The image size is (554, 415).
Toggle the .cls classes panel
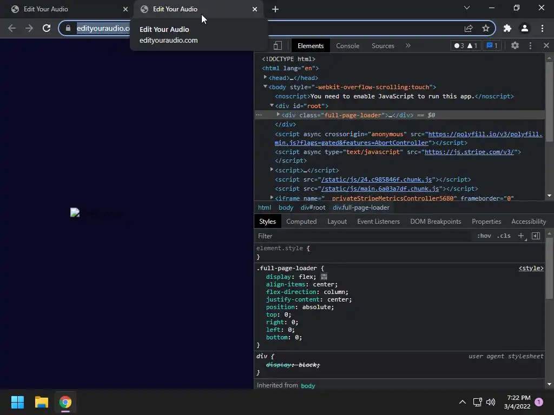coord(504,236)
